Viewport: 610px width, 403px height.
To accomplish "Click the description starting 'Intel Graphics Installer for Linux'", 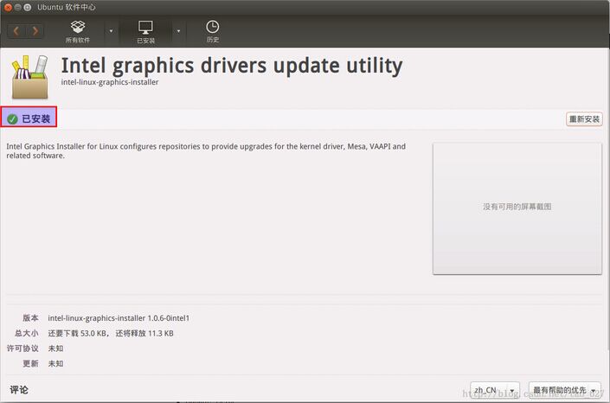I will pyautogui.click(x=206, y=151).
